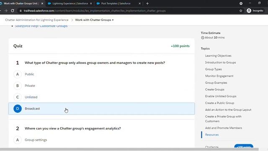Screen dimensions: 268x151
Task: Click the clock icon beside About 10 mins
Action: tap(203, 38)
